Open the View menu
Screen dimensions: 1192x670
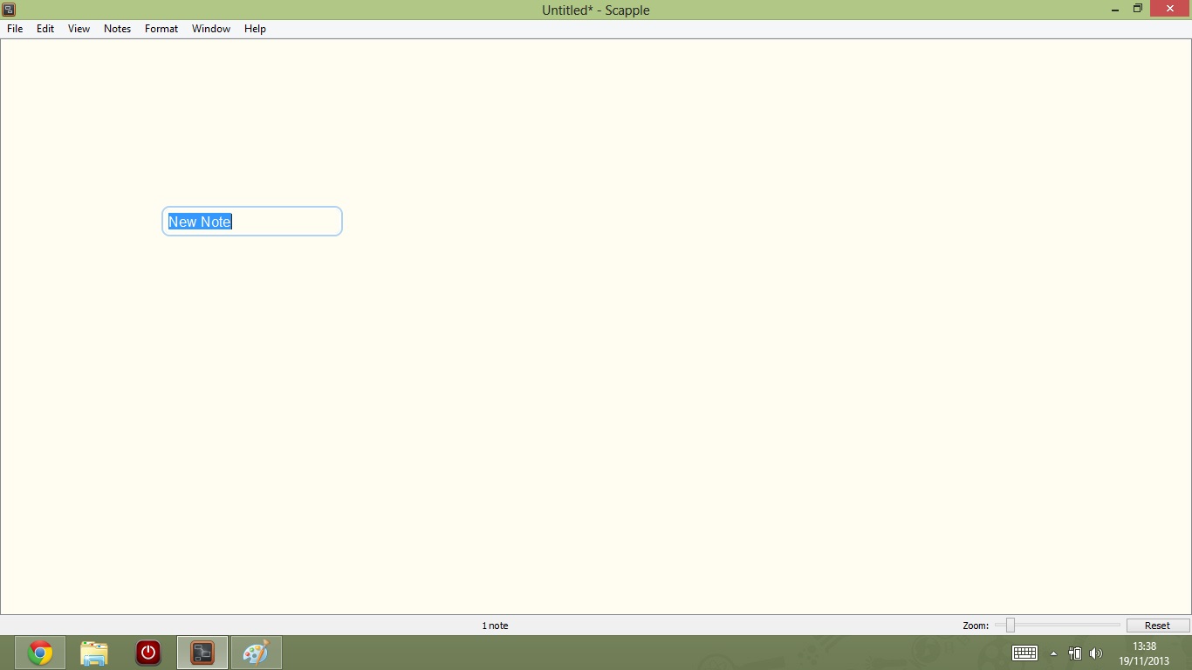79,29
